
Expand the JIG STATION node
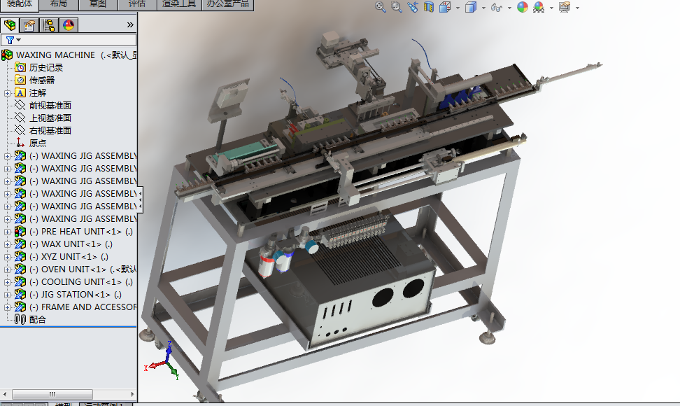[x=8, y=295]
